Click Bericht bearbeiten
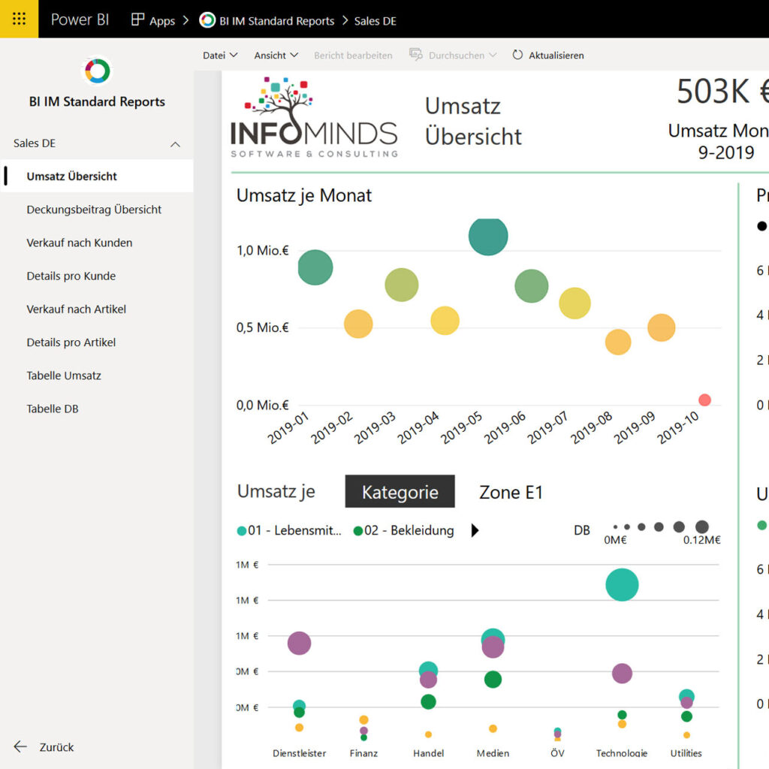Image resolution: width=769 pixels, height=769 pixels. (x=353, y=56)
